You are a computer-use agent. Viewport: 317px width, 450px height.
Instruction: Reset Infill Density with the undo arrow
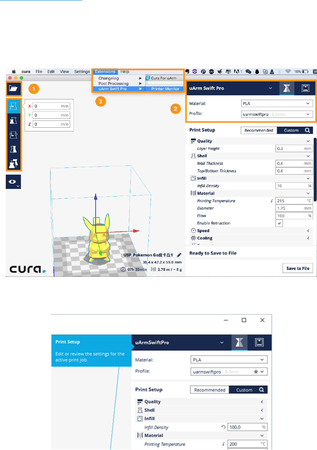[223, 427]
